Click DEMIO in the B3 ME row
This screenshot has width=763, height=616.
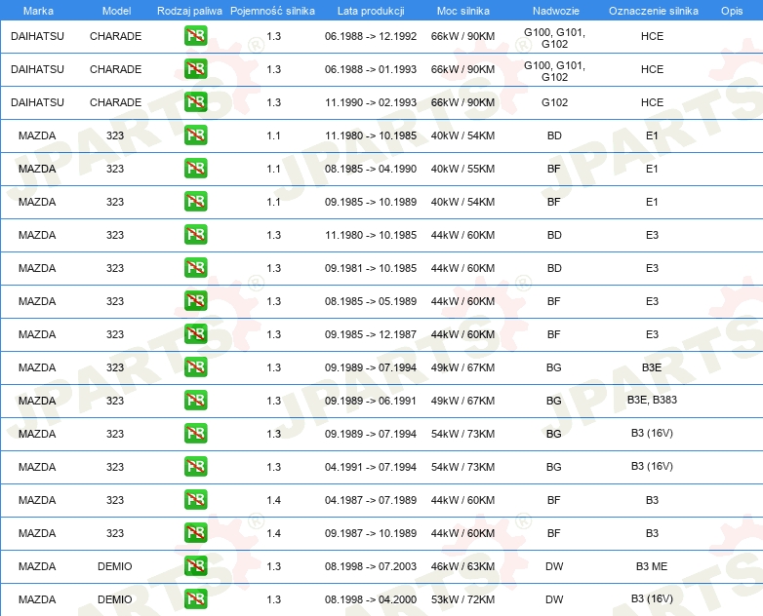(x=115, y=566)
